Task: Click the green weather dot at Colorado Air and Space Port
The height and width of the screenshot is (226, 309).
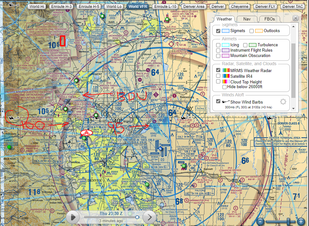Action: [184, 166]
